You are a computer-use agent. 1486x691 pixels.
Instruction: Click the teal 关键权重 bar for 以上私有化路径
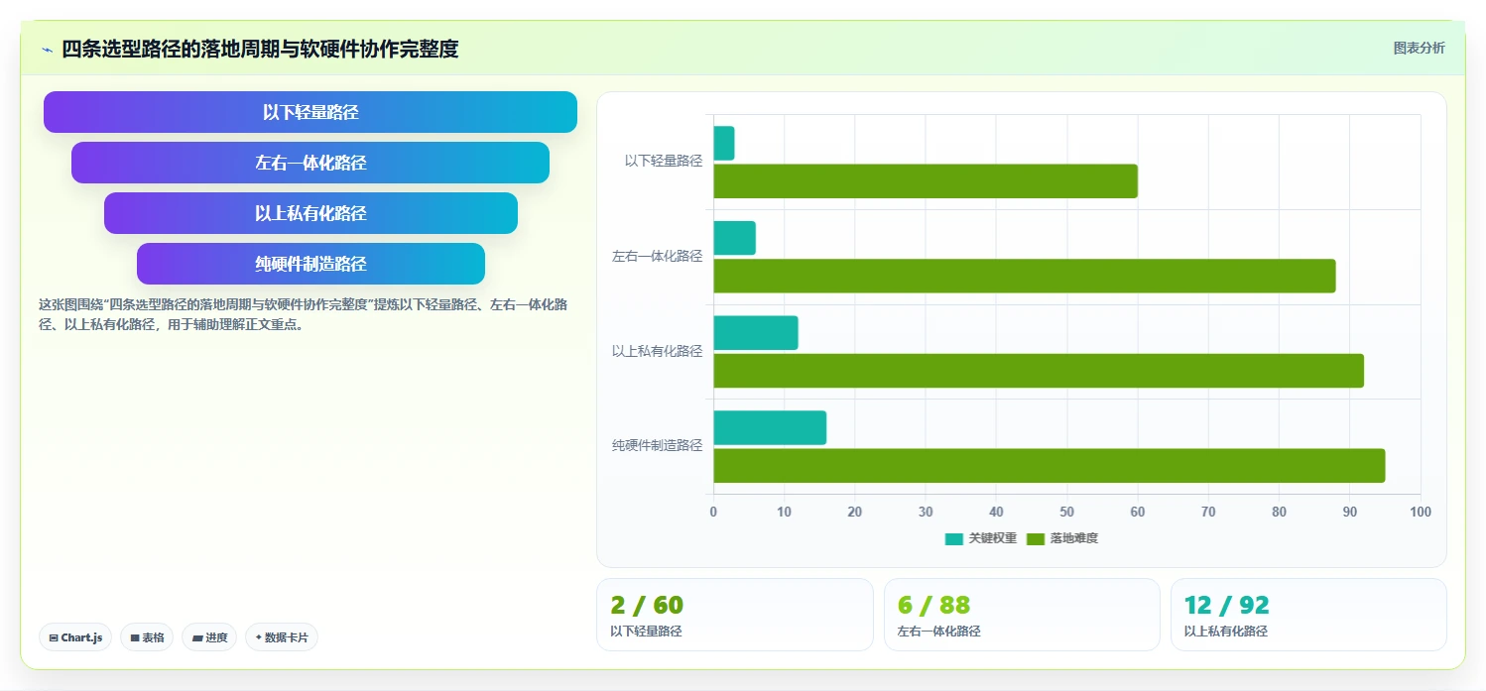pos(756,333)
